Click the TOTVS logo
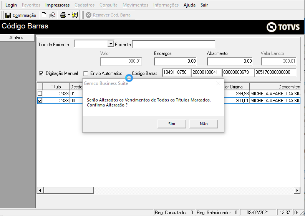305x216 pixels. [283, 27]
